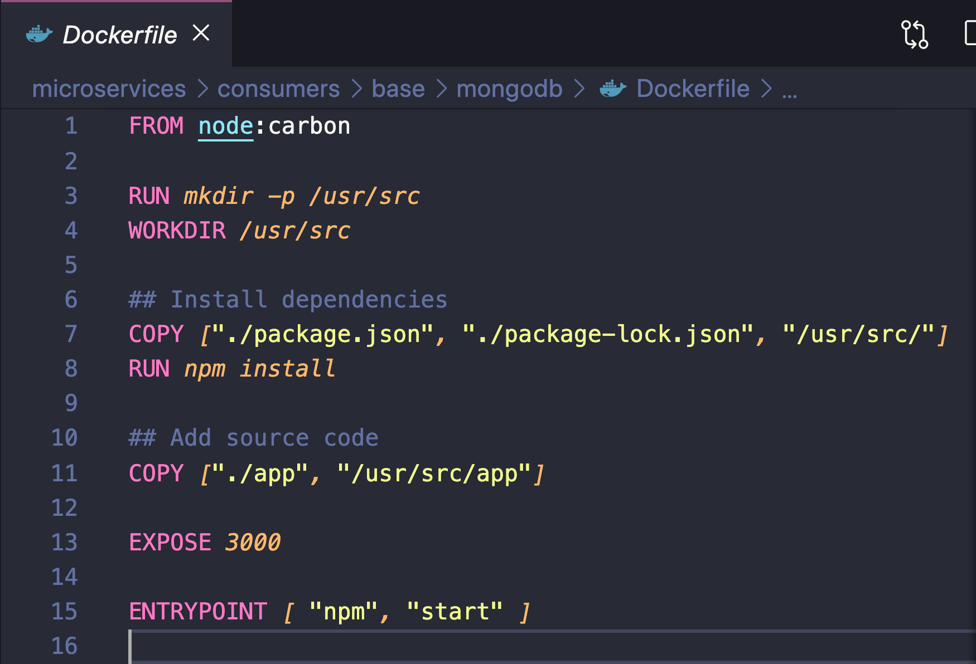This screenshot has height=664, width=976.
Task: Click "start" string on line 15
Action: pyautogui.click(x=455, y=612)
